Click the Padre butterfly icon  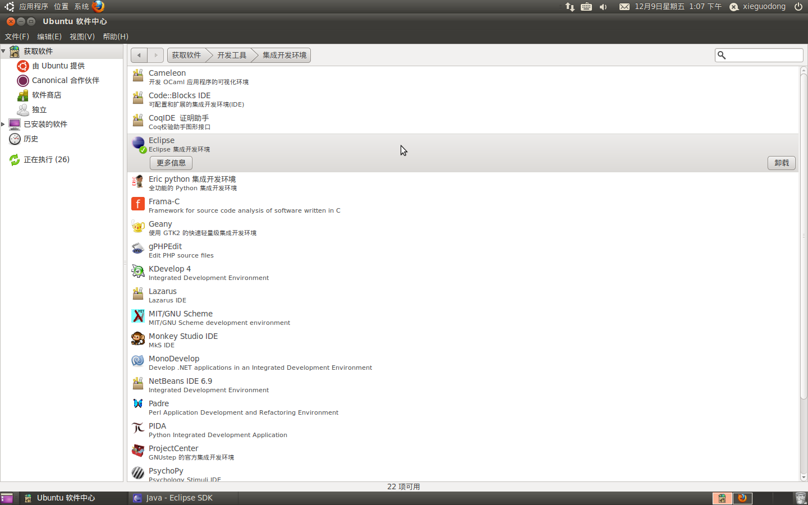(138, 404)
